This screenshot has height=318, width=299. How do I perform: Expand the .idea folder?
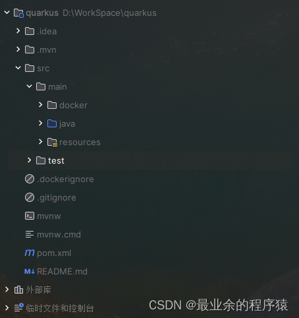(x=18, y=31)
